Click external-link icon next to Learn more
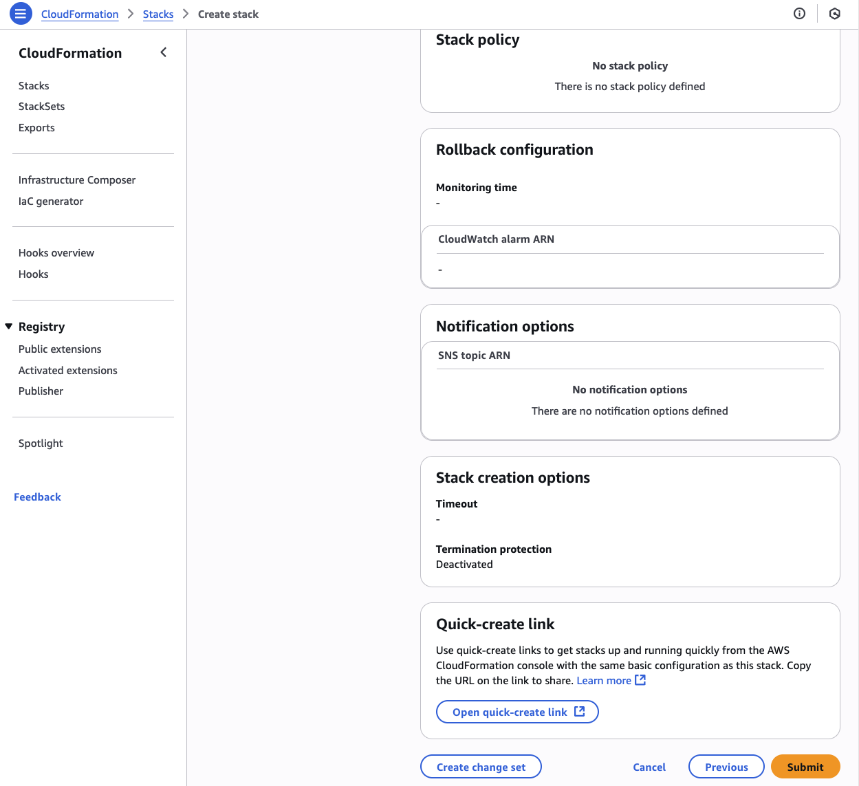Screen dimensions: 859x786 640,680
